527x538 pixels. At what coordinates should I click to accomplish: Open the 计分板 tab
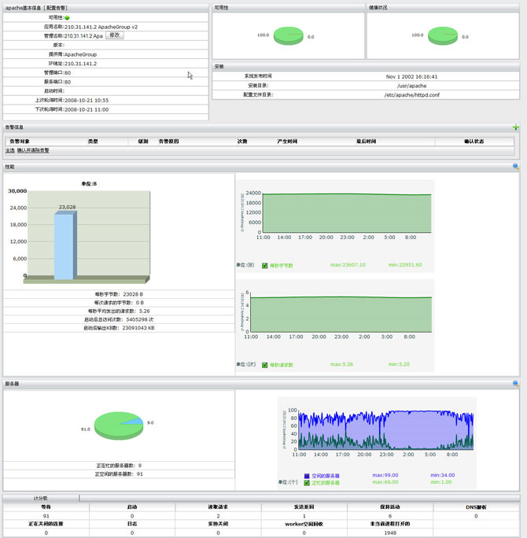(41, 498)
